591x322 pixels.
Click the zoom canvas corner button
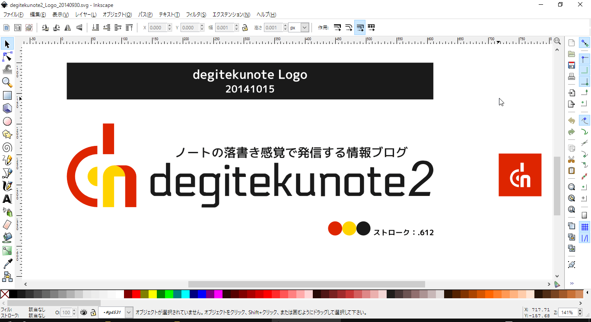coord(557,40)
